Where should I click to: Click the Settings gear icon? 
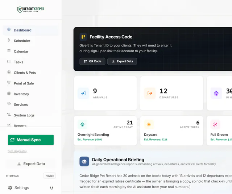tap(10, 188)
